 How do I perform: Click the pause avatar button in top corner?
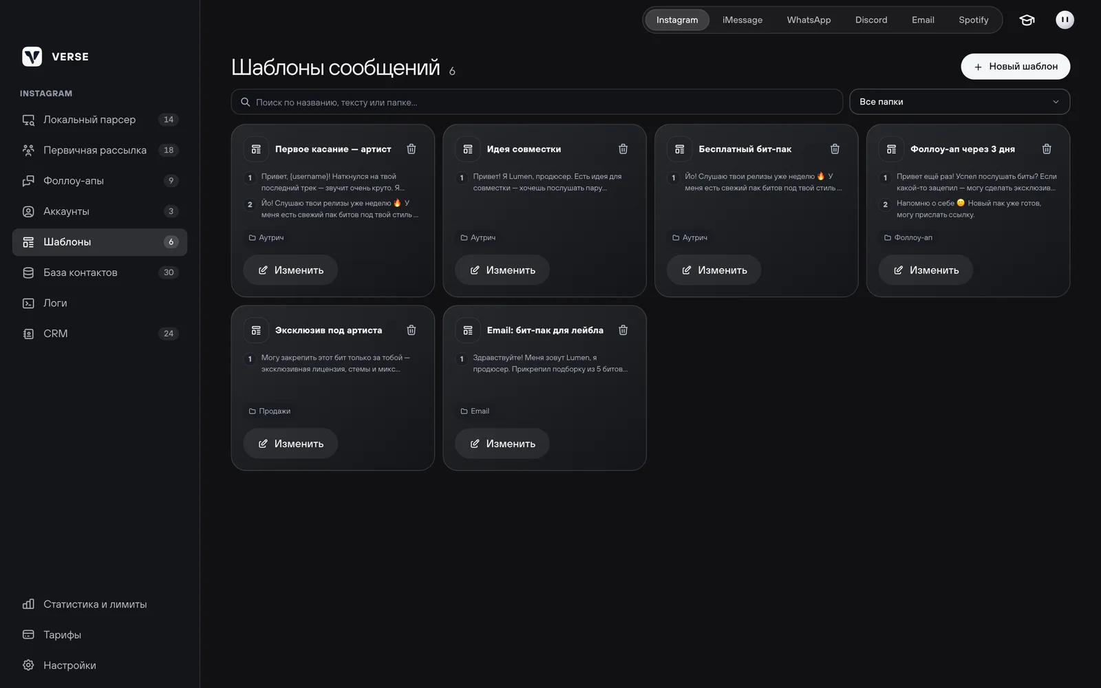pyautogui.click(x=1065, y=20)
